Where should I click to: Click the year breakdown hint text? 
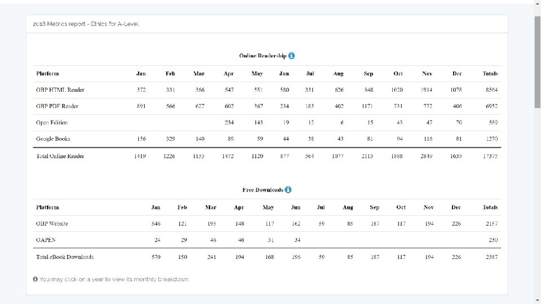[x=114, y=279]
